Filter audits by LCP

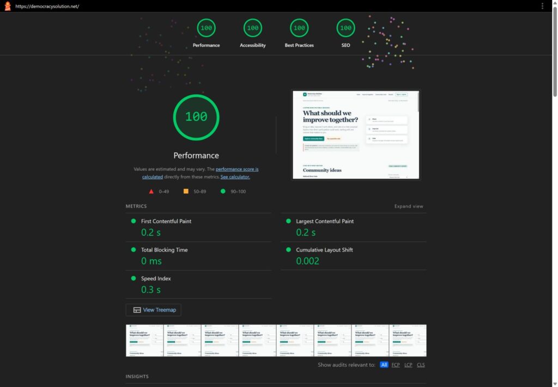coord(408,365)
